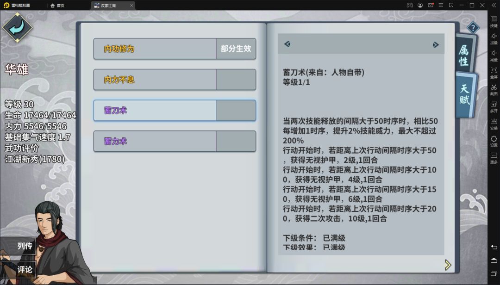The width and height of the screenshot is (500, 285).
Task: Tap the Android home button in sidebar
Action: coord(494,260)
